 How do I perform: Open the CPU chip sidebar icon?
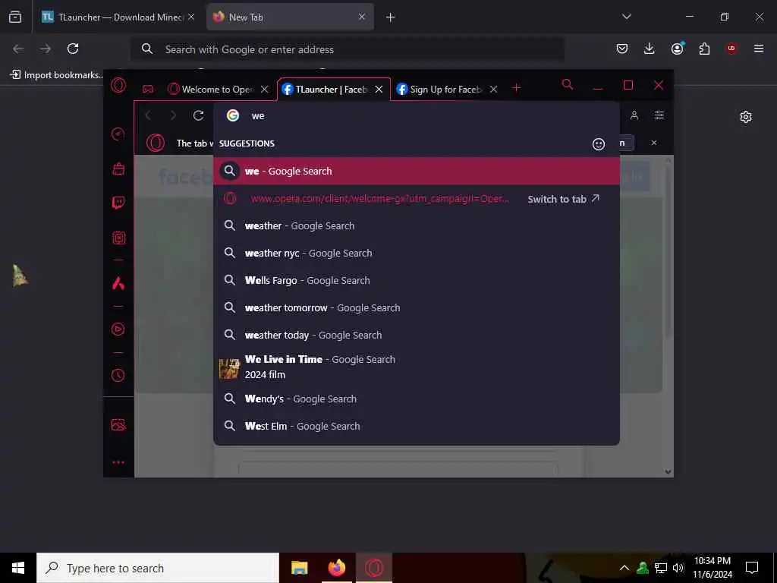(x=118, y=238)
